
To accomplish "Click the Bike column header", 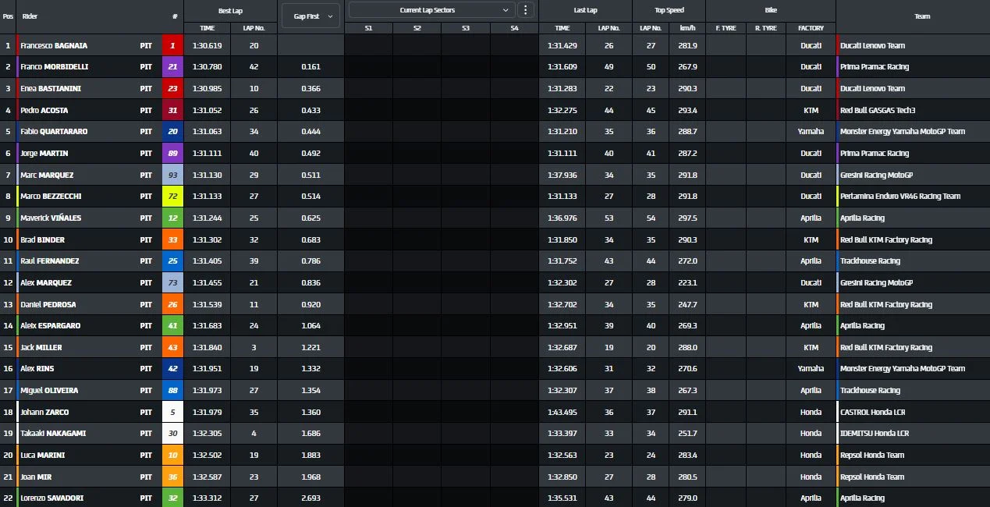I will tap(771, 10).
